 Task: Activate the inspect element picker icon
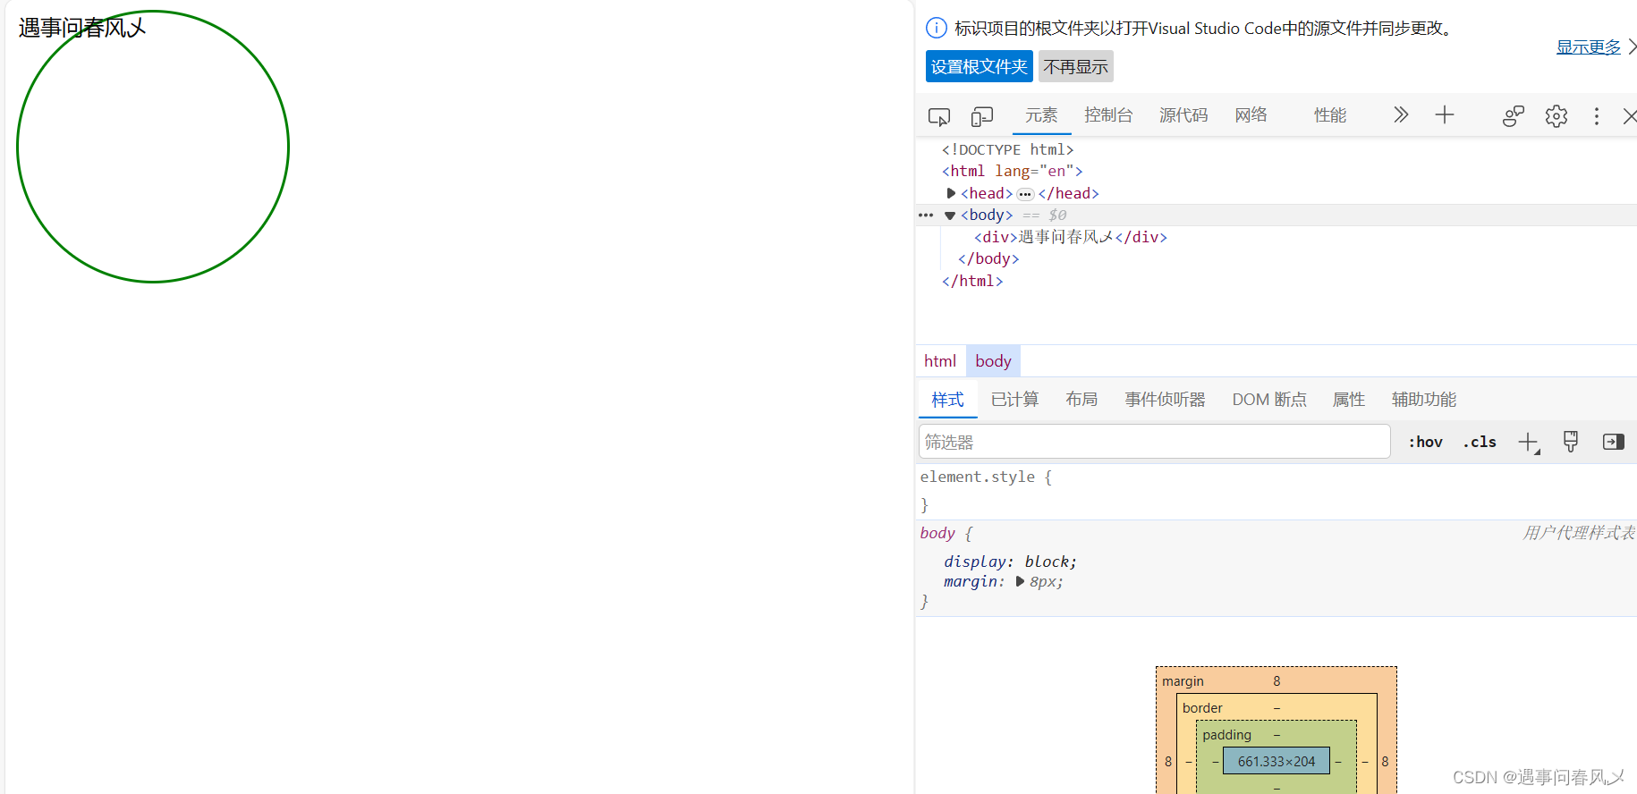coord(939,116)
